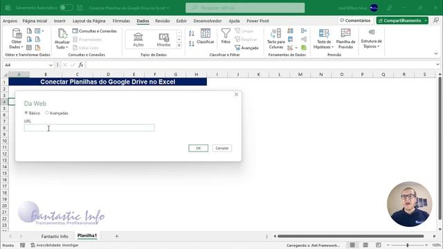Click the From Table/Range icon

(29, 48)
